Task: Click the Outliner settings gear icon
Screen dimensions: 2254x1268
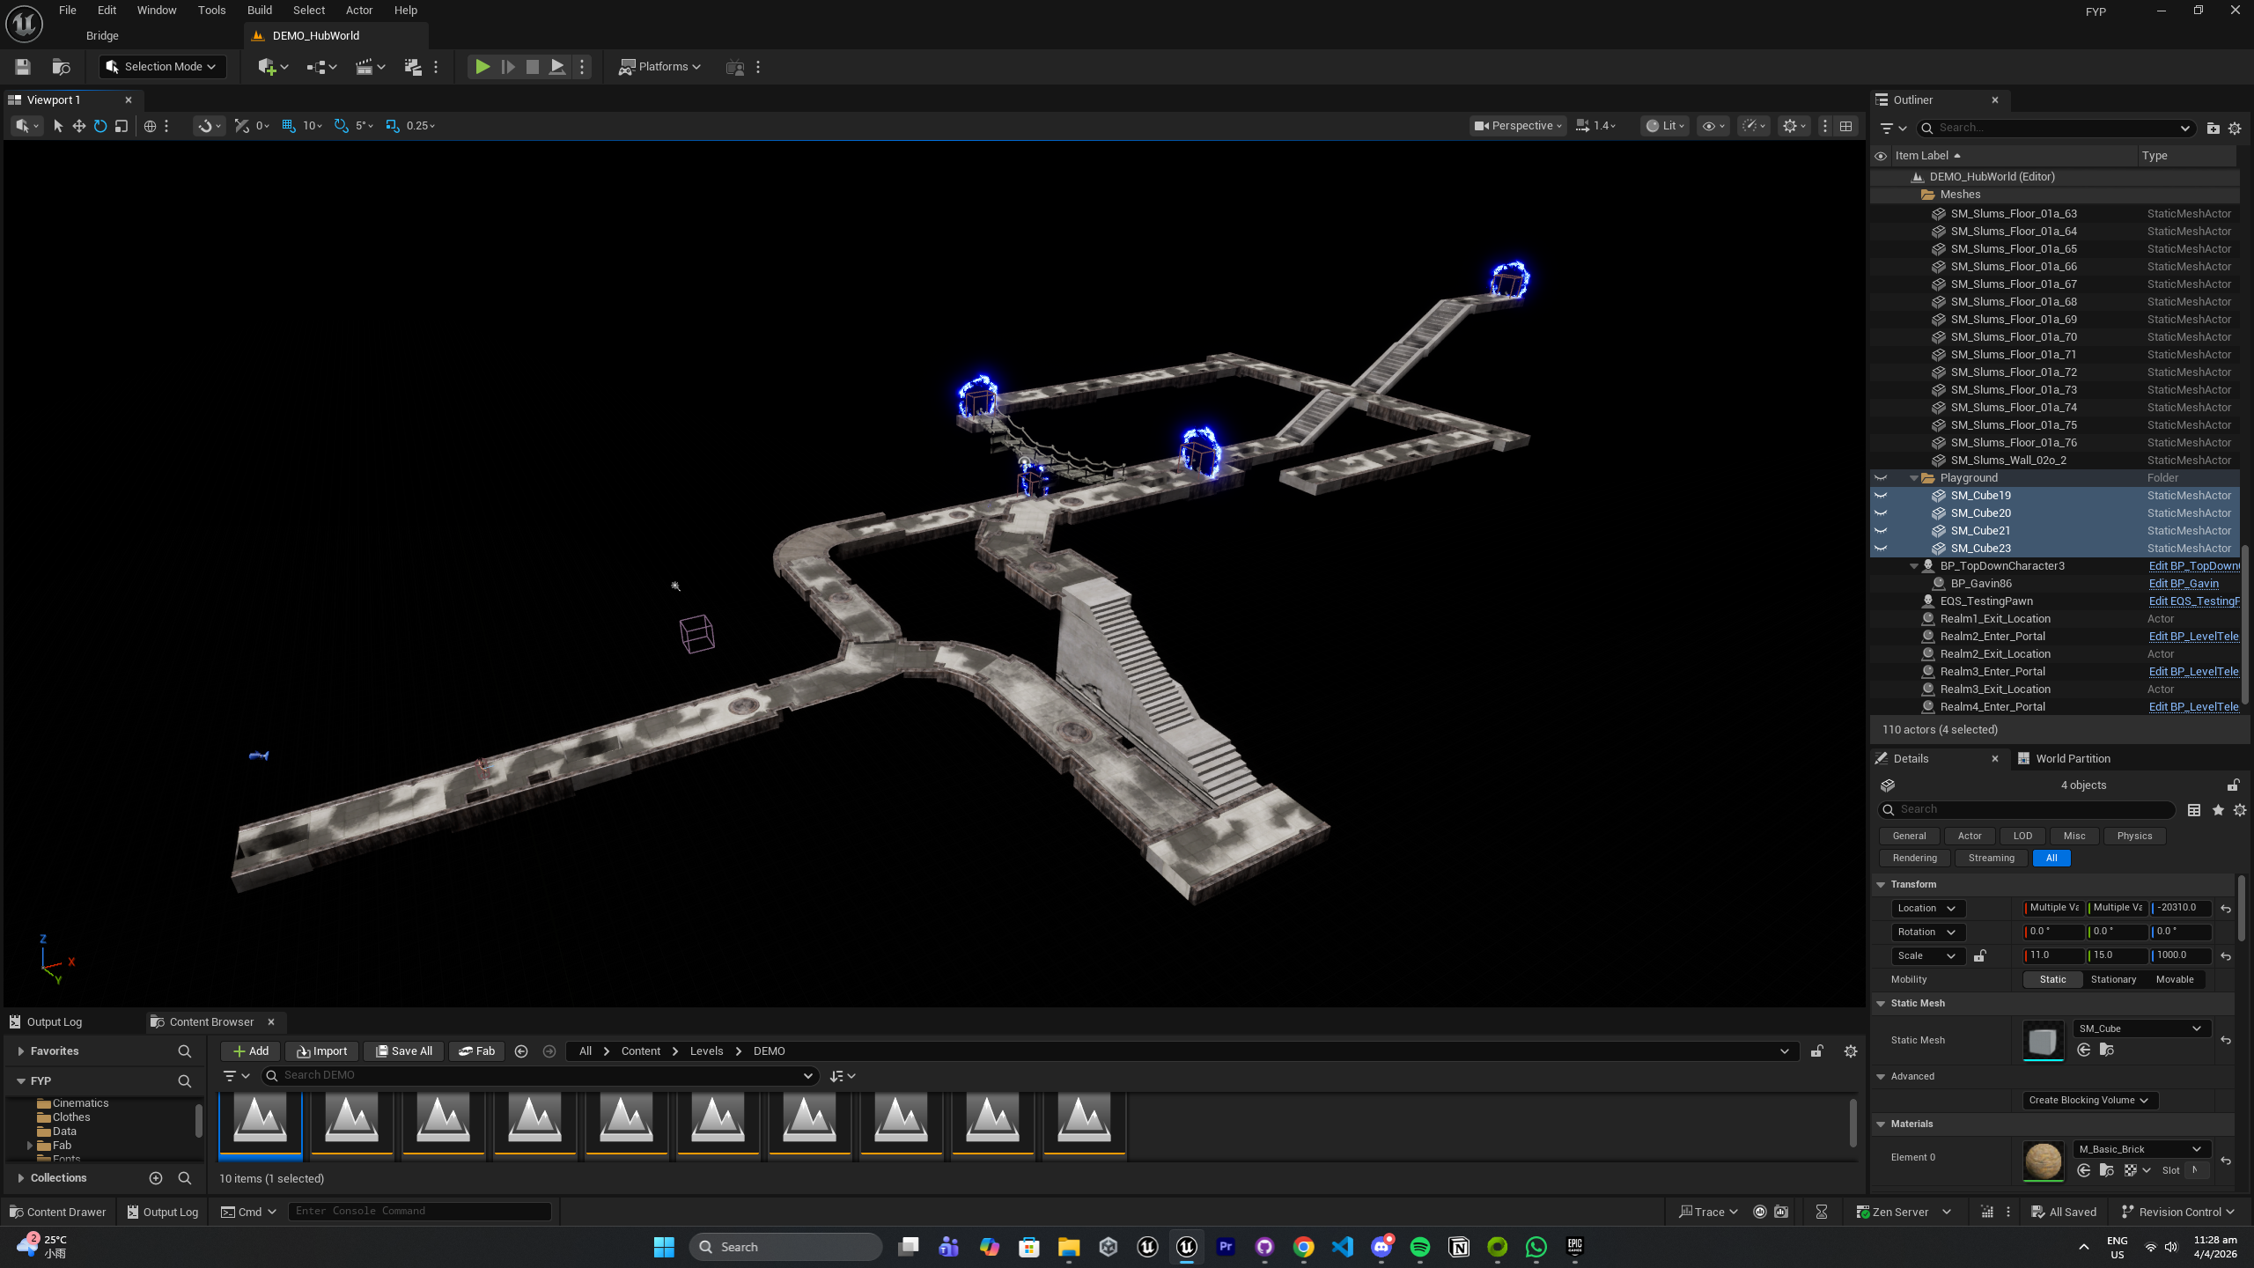Action: click(x=2235, y=129)
